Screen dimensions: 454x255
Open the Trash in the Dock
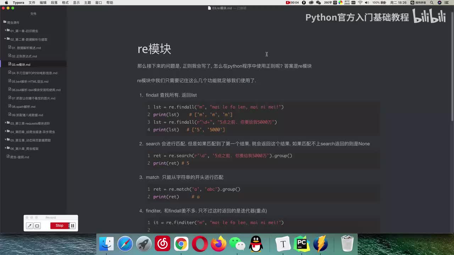point(347,244)
